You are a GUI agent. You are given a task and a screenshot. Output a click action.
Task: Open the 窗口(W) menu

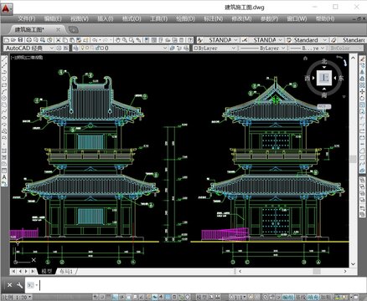pos(297,18)
